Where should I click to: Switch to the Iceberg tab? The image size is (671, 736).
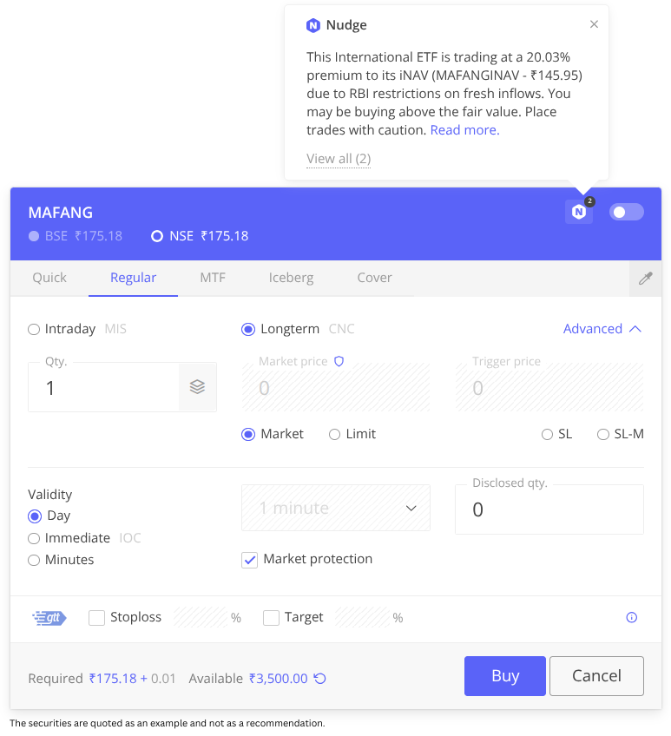pyautogui.click(x=291, y=278)
